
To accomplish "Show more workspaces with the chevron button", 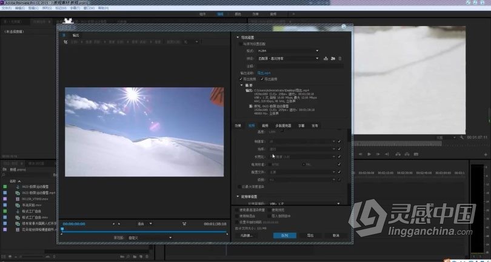I will pyautogui.click(x=293, y=14).
